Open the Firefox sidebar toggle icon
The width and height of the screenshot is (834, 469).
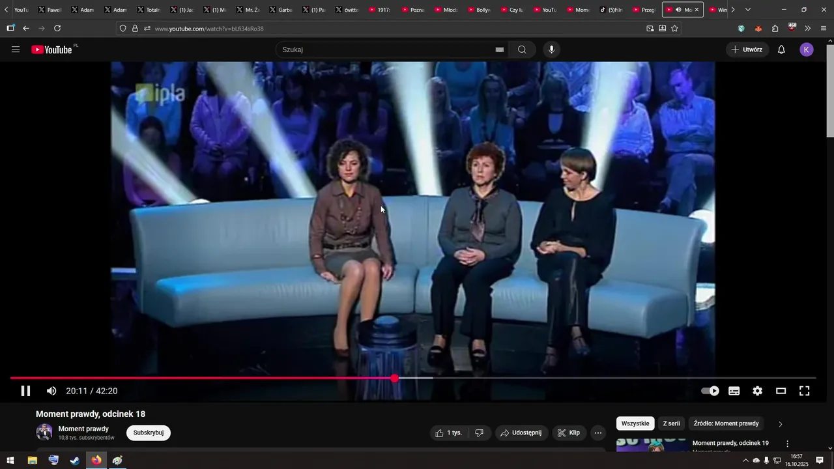coord(10,29)
